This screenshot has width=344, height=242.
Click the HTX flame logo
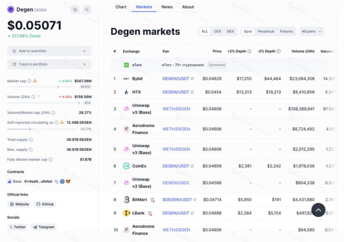pyautogui.click(x=126, y=92)
